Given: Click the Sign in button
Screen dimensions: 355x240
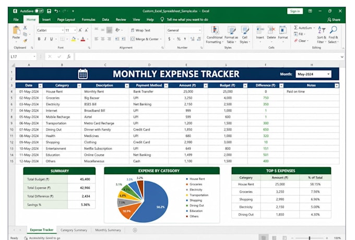Looking at the screenshot, I should click(295, 11).
